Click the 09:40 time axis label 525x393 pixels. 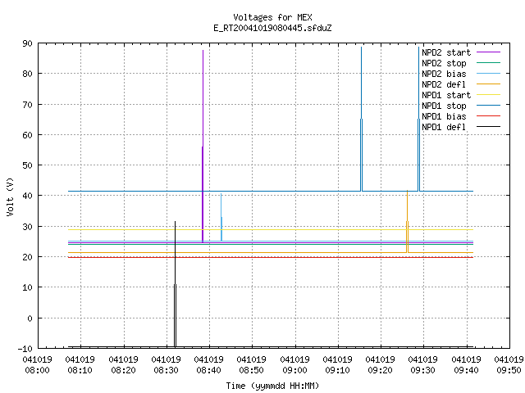[466, 371]
